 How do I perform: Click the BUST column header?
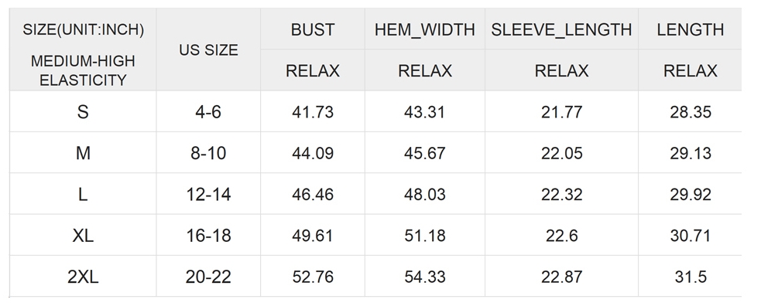coord(313,29)
